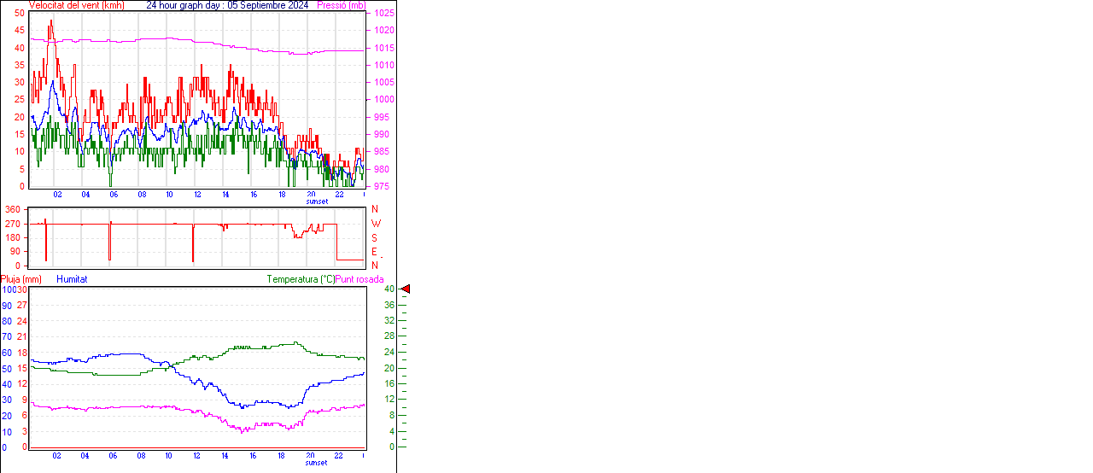This screenshot has height=473, width=1093.
Task: Click the 1025 value on pressure axis
Action: pyautogui.click(x=383, y=14)
